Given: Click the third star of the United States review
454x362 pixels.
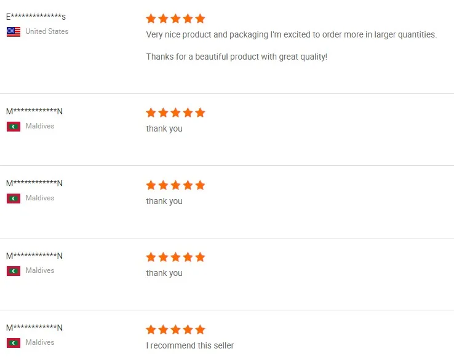Looking at the screenshot, I should [x=175, y=19].
